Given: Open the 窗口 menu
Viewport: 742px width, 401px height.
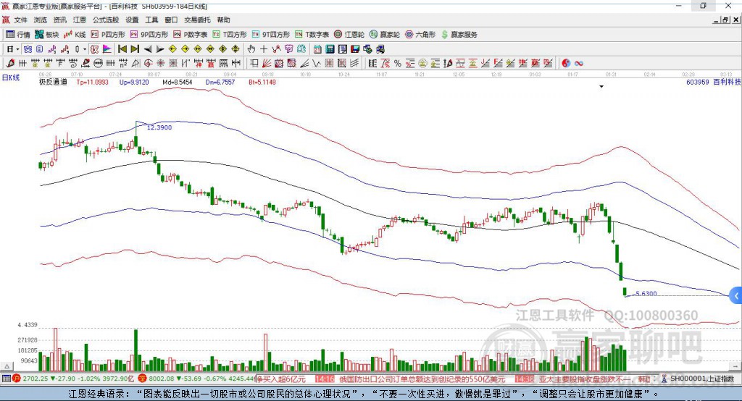Looking at the screenshot, I should (x=171, y=20).
